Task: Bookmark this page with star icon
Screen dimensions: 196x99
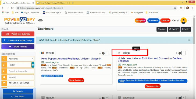Action: tap(175, 8)
